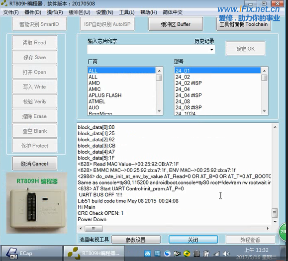Click the ISP自动识别 AutoISP button

(107, 24)
